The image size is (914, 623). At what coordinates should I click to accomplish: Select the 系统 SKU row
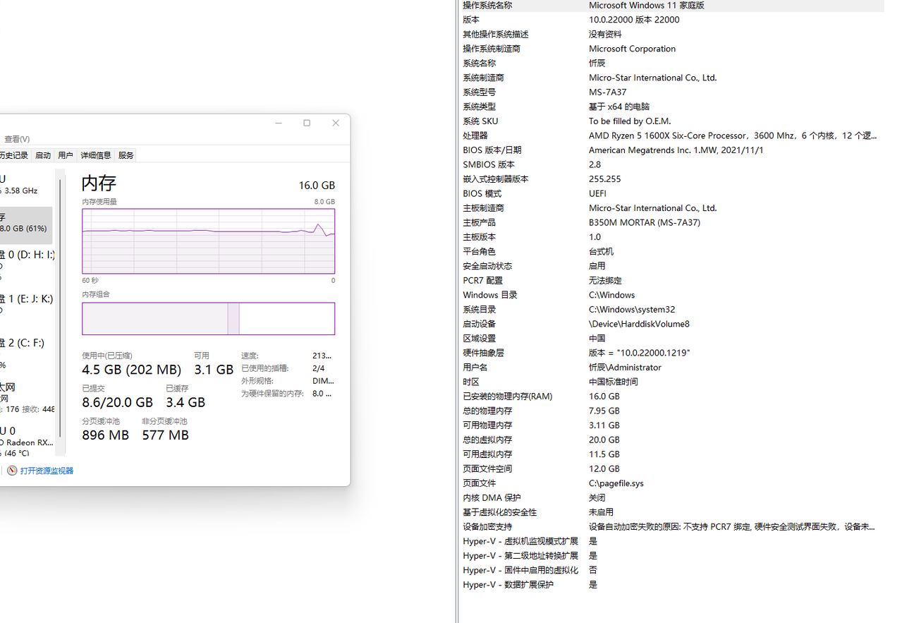[x=671, y=121]
